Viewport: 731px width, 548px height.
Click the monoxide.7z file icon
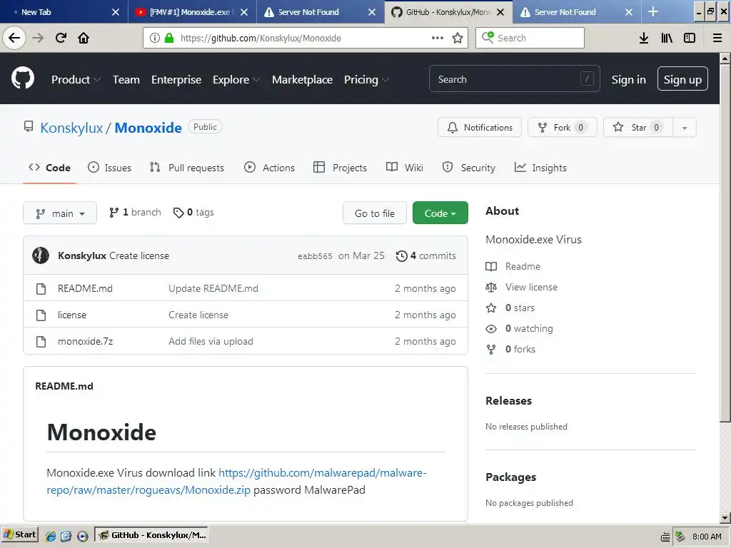click(41, 342)
